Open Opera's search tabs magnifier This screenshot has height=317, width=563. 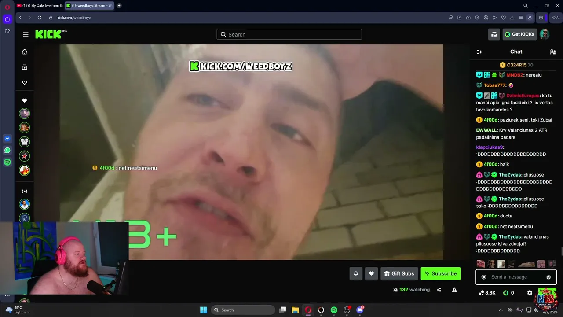click(526, 6)
